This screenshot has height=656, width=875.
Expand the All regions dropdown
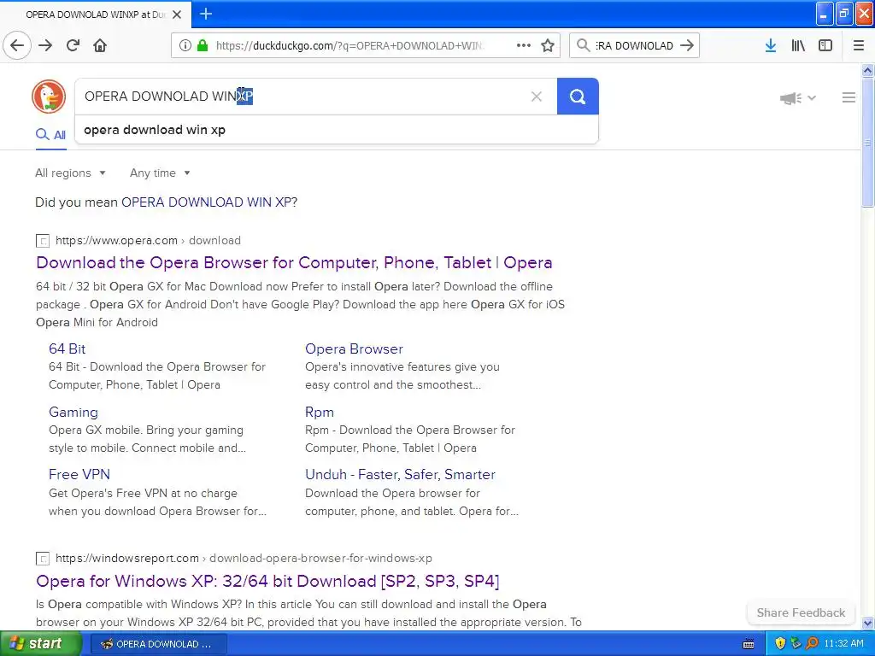pyautogui.click(x=70, y=173)
